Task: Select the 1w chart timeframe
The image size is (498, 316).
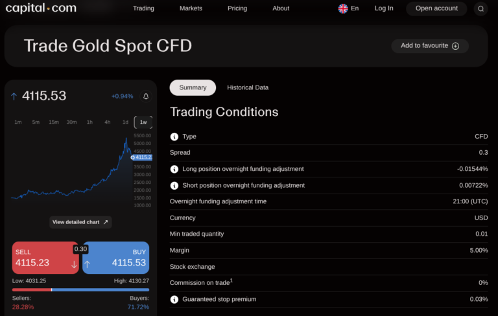Action: point(143,122)
